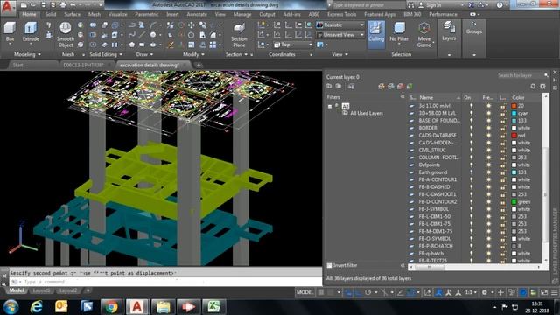
Task: Click the New Layer icon in layer manager
Action: click(x=381, y=86)
